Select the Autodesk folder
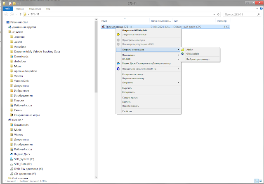The height and width of the screenshot is (184, 264). coord(18,46)
